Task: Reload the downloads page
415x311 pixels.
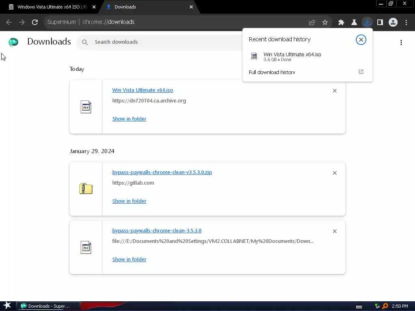Action: point(35,22)
